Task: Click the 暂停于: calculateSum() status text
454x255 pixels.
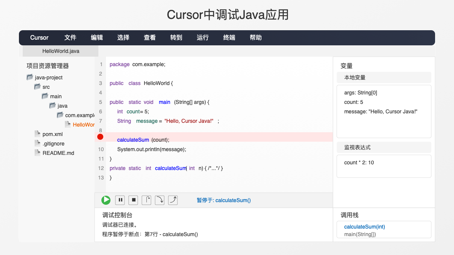Action: pos(224,200)
